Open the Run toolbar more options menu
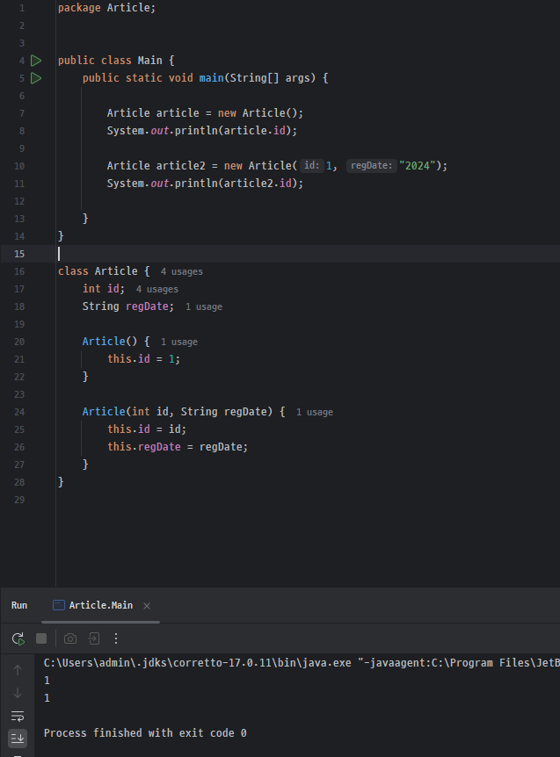 (116, 638)
